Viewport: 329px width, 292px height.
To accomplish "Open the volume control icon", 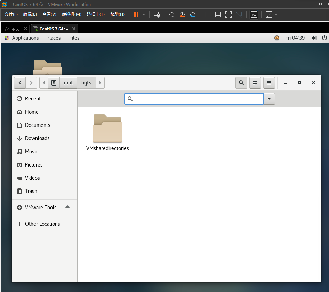I will click(x=314, y=38).
